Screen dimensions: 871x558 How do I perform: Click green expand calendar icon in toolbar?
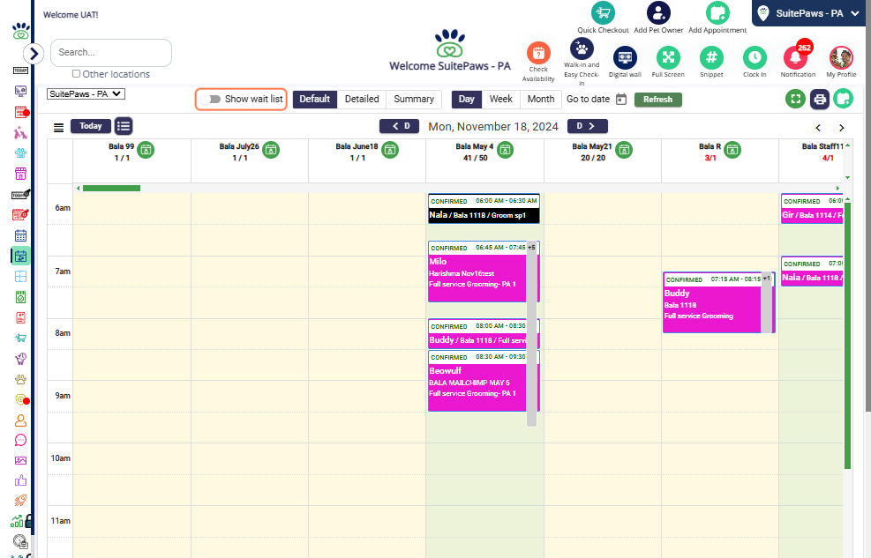[x=795, y=100]
